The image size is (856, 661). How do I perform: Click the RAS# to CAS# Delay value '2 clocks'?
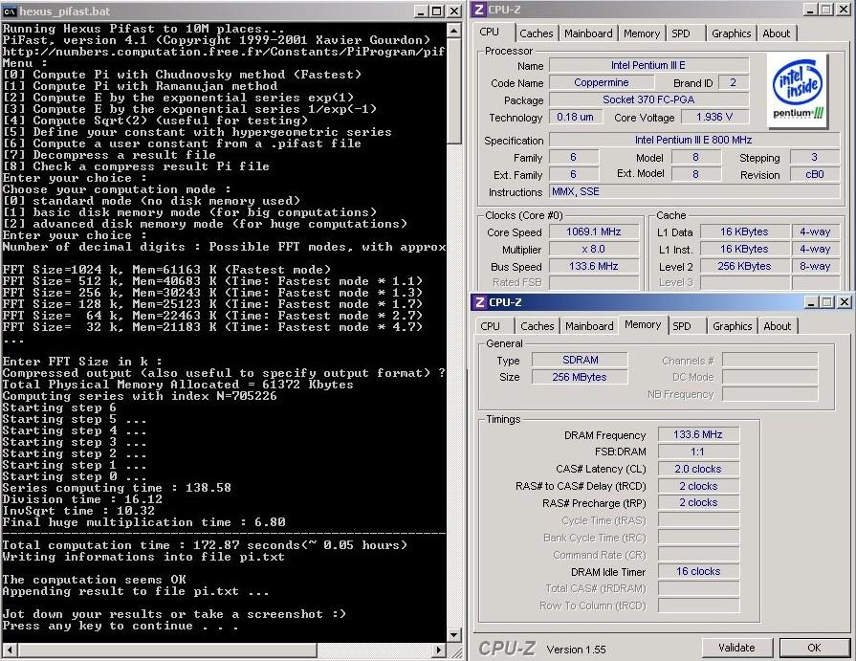pyautogui.click(x=698, y=486)
